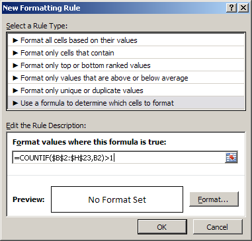
Task: Click the Help question mark icon
Action: pyautogui.click(x=231, y=8)
